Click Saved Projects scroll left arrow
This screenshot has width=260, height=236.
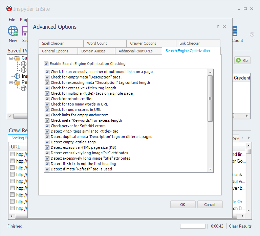click(x=10, y=116)
